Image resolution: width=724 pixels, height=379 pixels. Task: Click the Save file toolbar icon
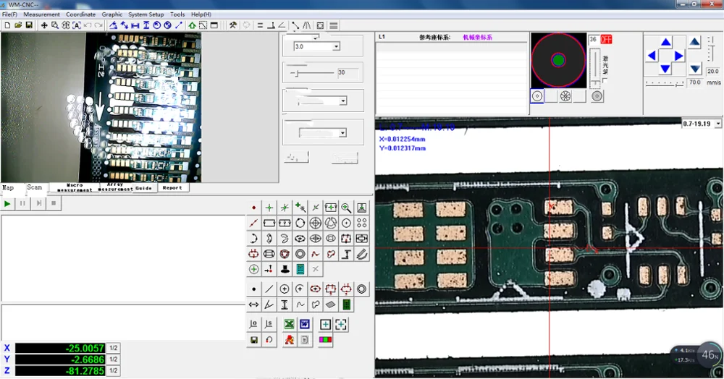tap(29, 25)
